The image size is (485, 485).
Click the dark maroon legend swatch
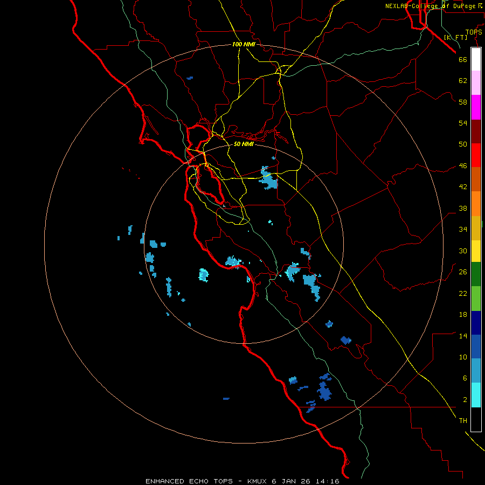pos(476,131)
